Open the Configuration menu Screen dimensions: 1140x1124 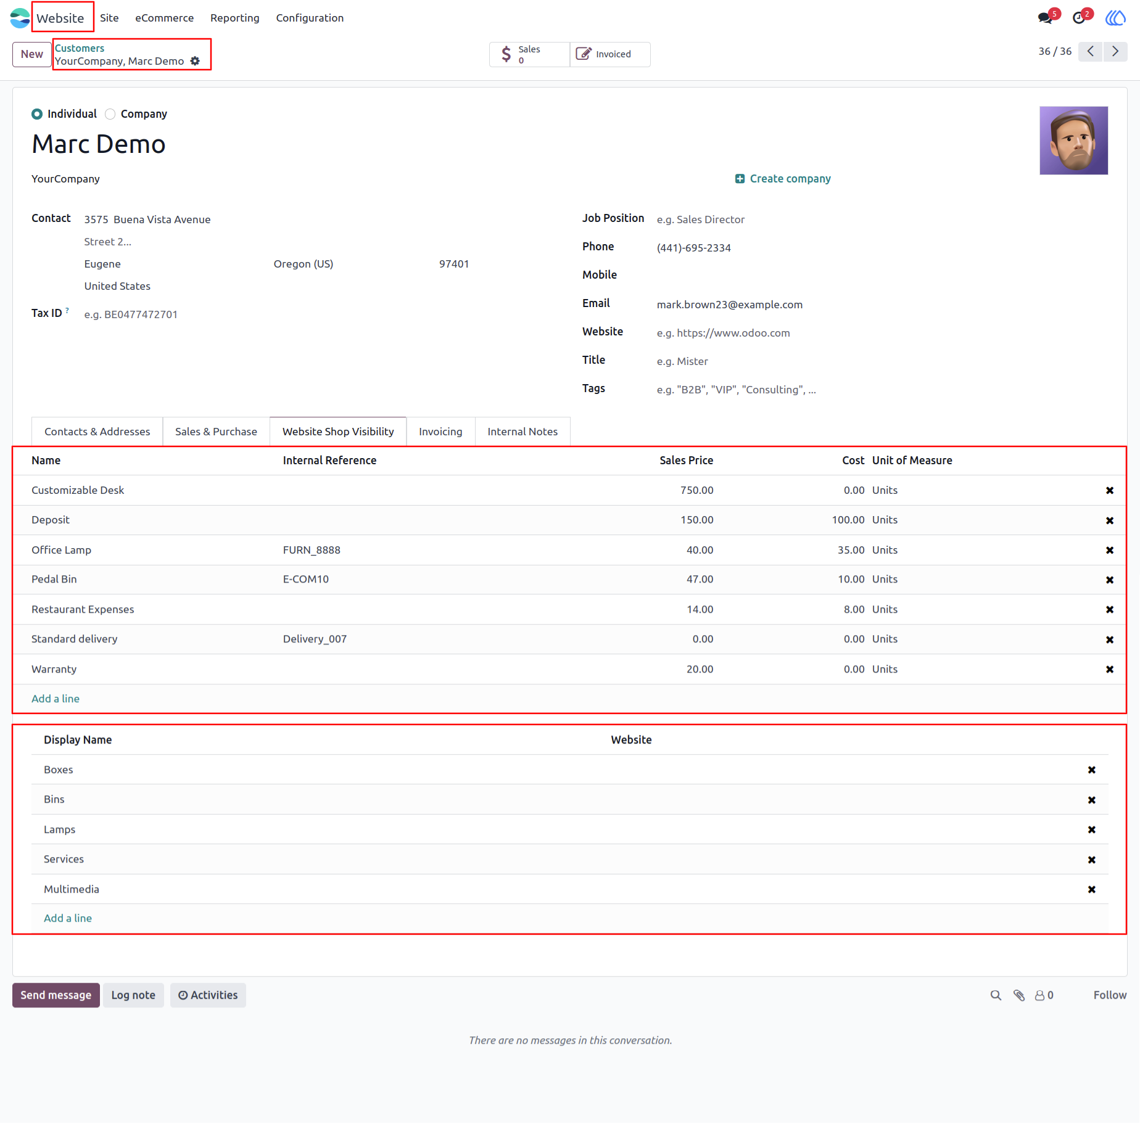coord(310,18)
